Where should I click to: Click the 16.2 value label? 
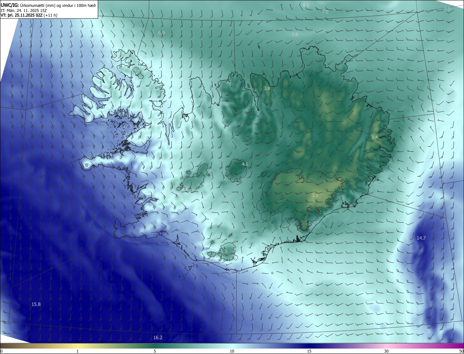tap(158, 337)
